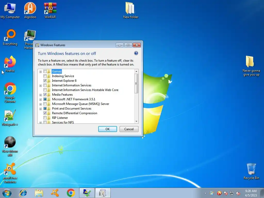264x198 pixels.
Task: Select the avast! Free Antivirus desktop shortcut
Action: 10,173
